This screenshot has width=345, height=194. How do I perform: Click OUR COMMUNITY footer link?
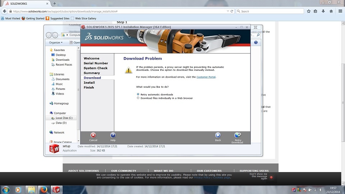point(123,171)
